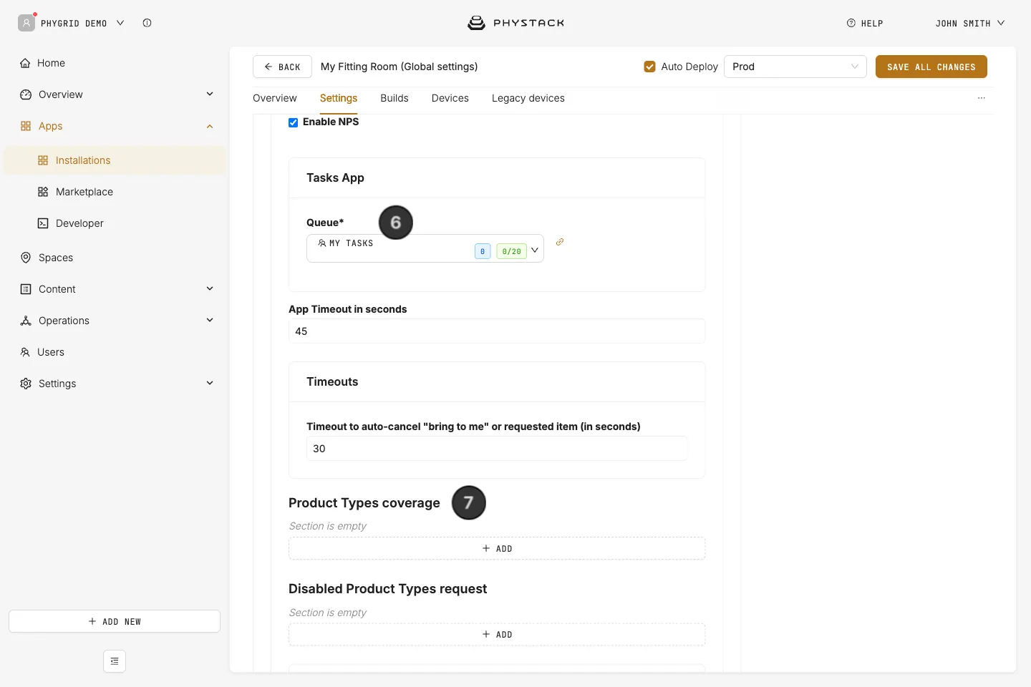Open the Home icon in sidebar
1031x687 pixels.
point(25,63)
